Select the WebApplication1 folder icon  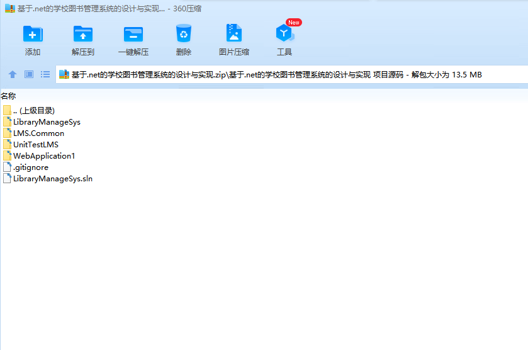click(x=7, y=155)
